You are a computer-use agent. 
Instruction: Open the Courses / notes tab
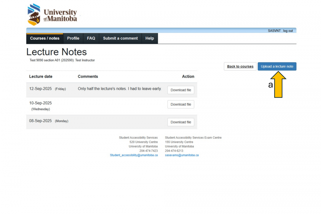click(x=45, y=38)
